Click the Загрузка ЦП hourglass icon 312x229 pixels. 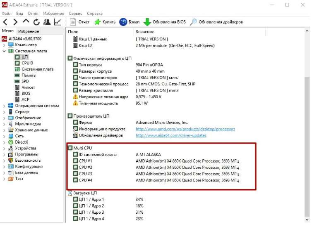click(x=70, y=193)
